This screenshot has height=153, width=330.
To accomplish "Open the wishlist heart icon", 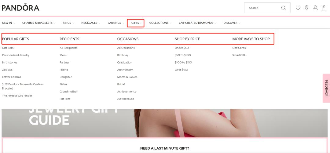I will click(x=298, y=8).
